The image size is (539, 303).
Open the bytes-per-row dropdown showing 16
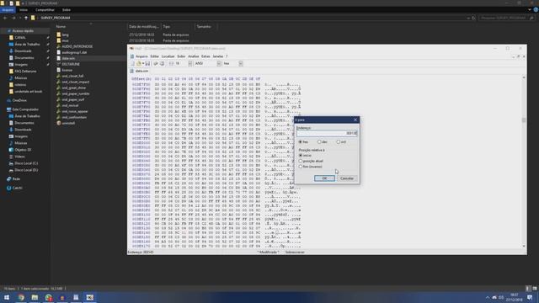click(189, 64)
